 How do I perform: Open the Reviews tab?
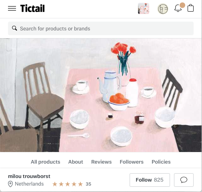[x=101, y=162]
